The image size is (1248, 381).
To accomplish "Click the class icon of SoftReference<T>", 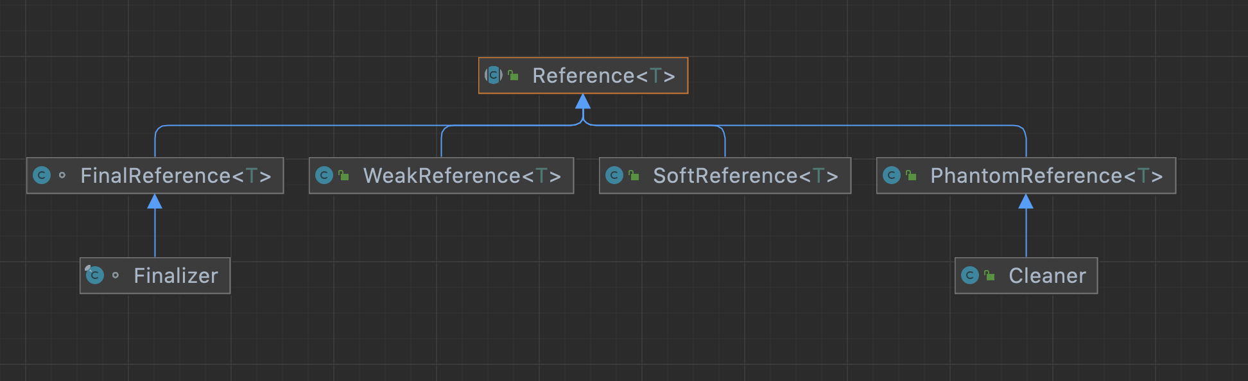I will tap(614, 175).
